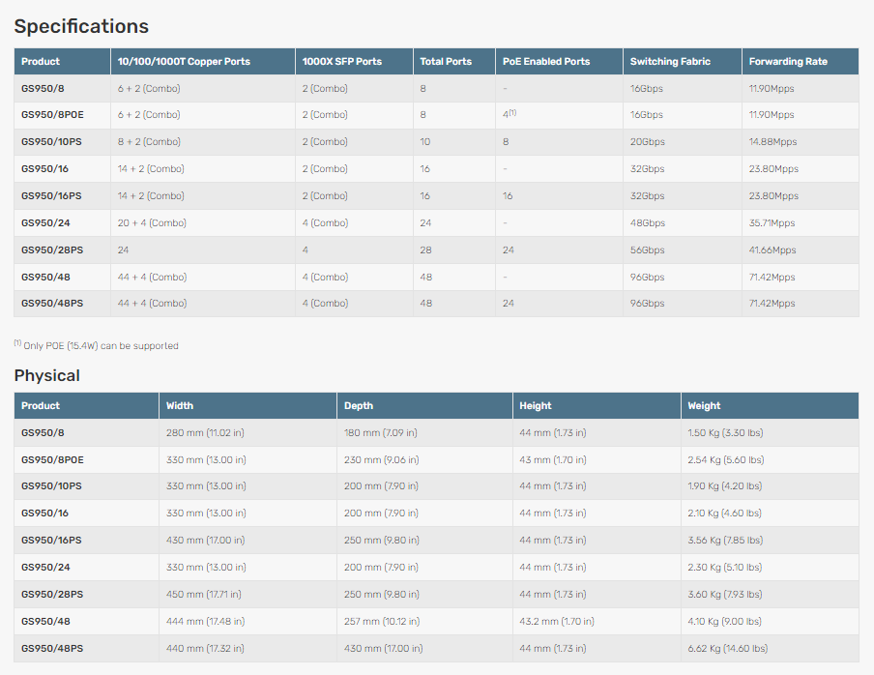Click GS950/16 in the Physical table

(44, 513)
